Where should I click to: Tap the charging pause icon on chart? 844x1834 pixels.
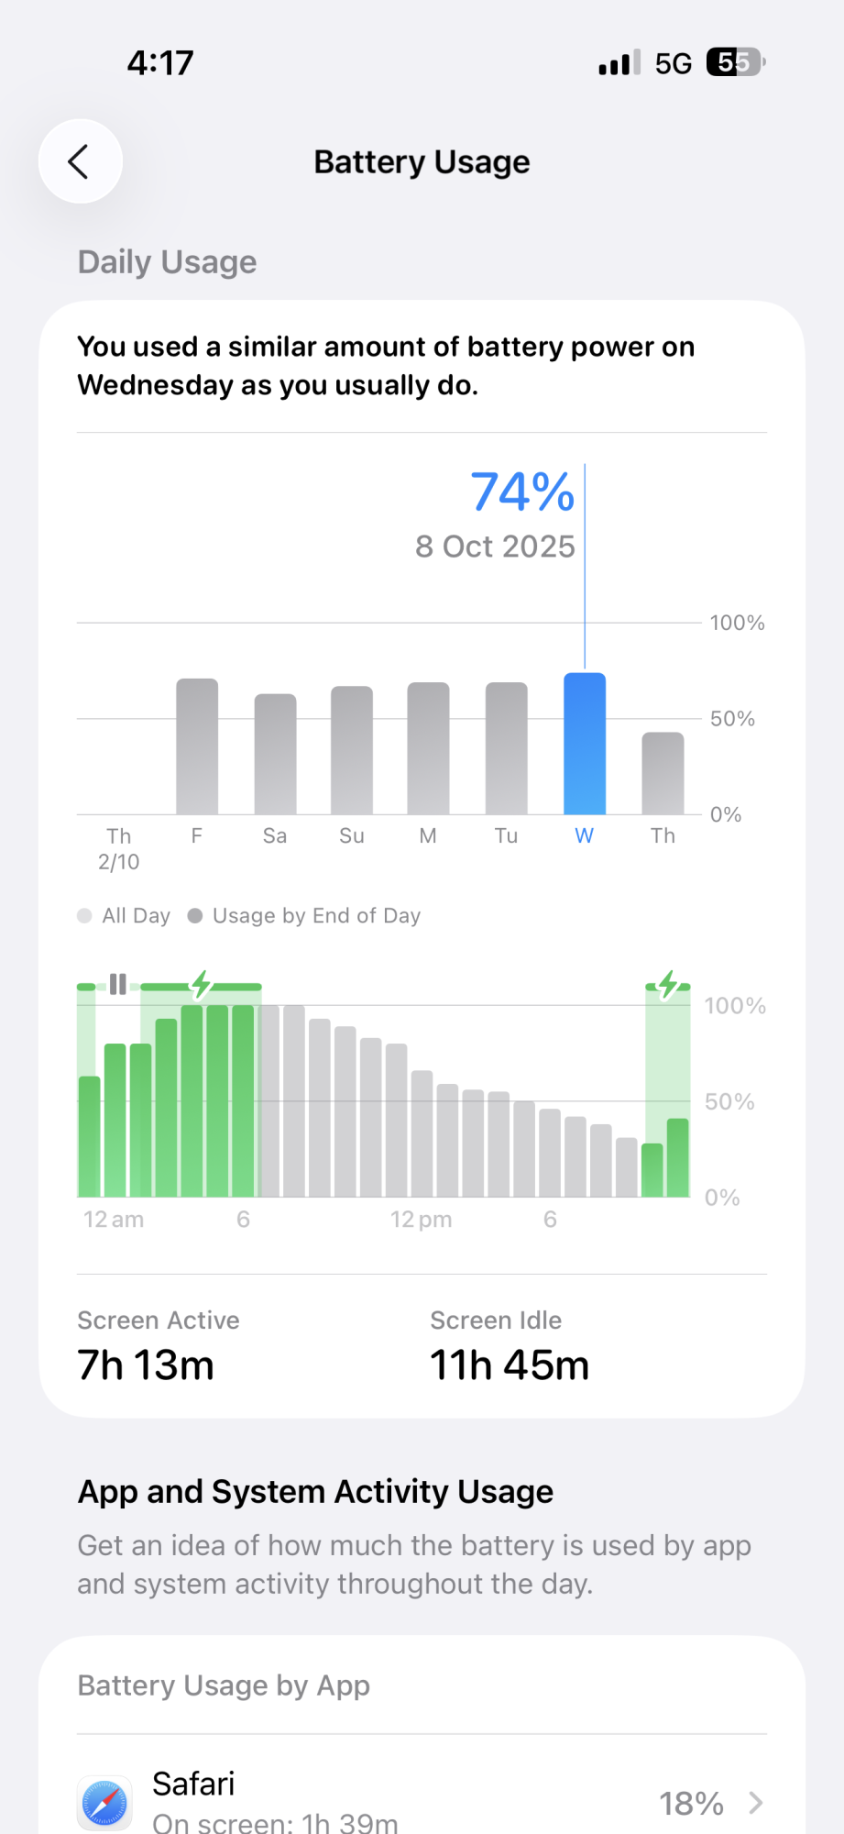118,984
